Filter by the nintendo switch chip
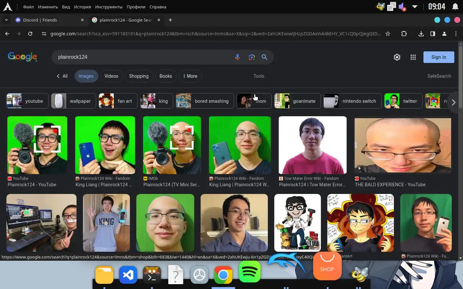 (352, 101)
